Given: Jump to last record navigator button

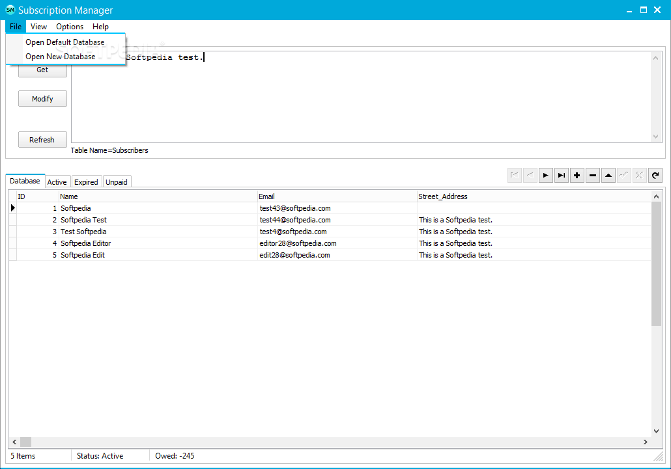Looking at the screenshot, I should 562,175.
